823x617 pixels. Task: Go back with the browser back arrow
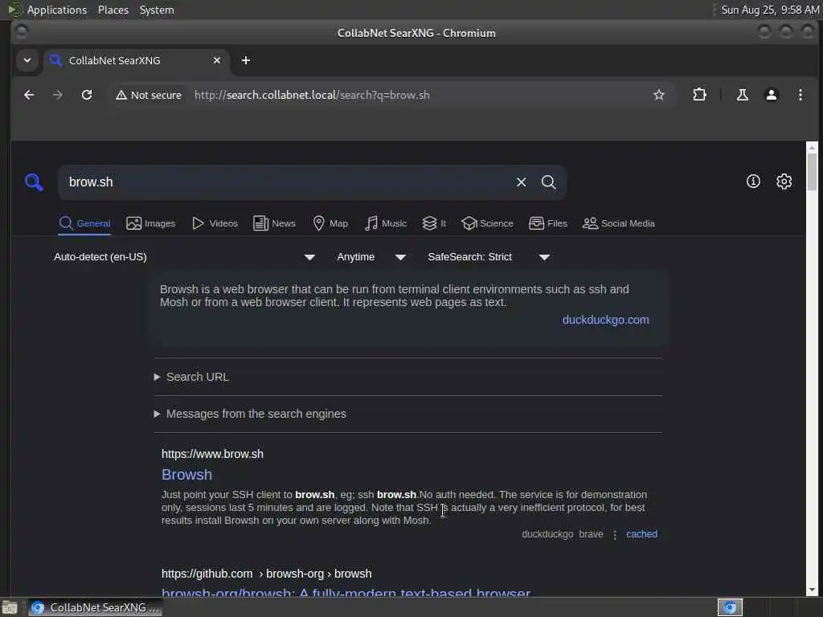[30, 95]
